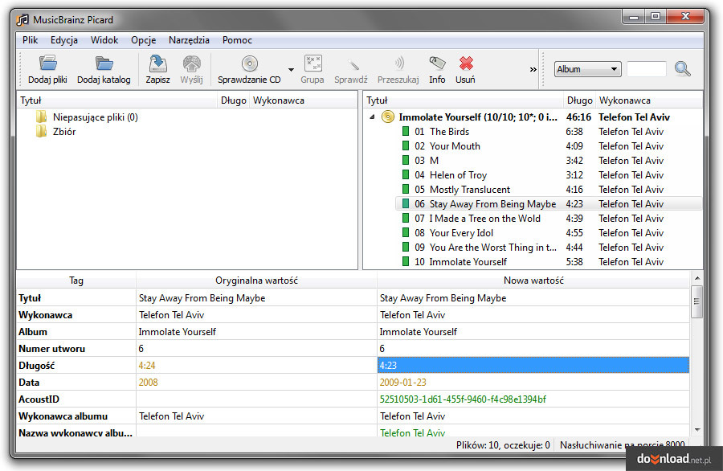Viewport: 723px width, 471px height.
Task: Open the Edycja menu
Action: 64,40
